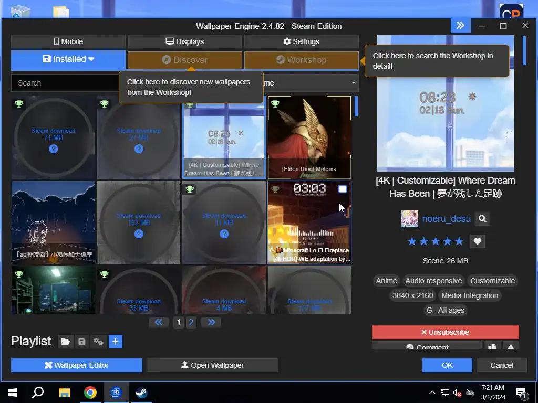Screen dimensions: 538x403
Task: Open the Displays tab
Action: point(185,41)
